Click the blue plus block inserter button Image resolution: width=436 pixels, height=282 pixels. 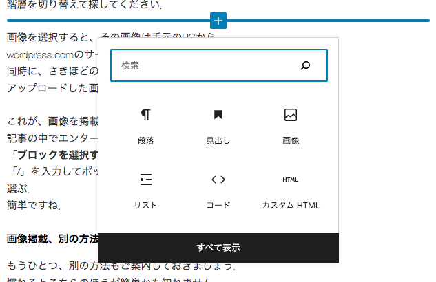point(218,21)
